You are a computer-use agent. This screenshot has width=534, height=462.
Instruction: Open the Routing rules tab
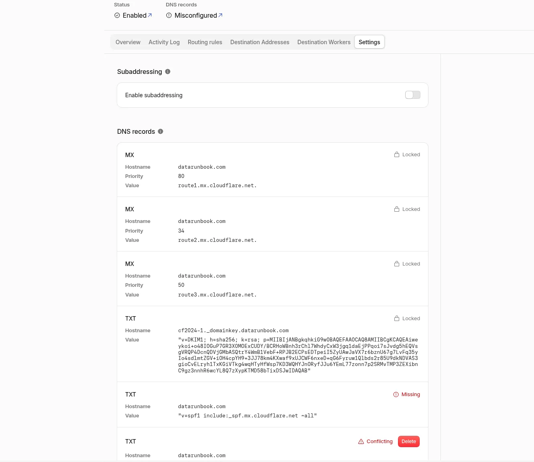pyautogui.click(x=205, y=42)
